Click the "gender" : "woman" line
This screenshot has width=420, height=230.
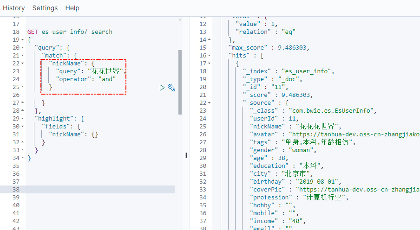tap(283, 150)
